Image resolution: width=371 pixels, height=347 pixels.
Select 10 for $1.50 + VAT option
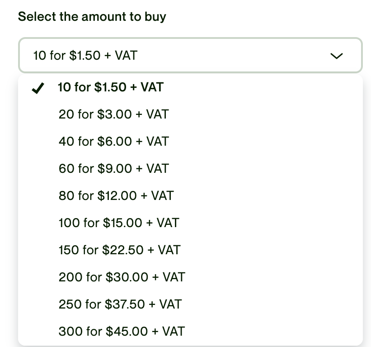(111, 87)
